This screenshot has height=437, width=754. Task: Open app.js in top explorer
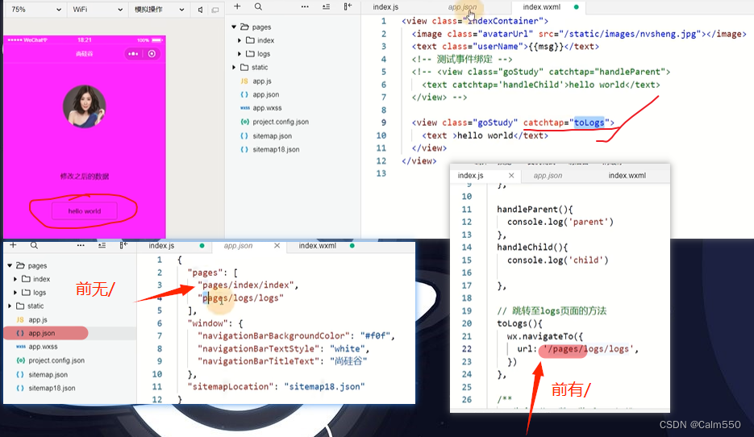click(x=262, y=81)
